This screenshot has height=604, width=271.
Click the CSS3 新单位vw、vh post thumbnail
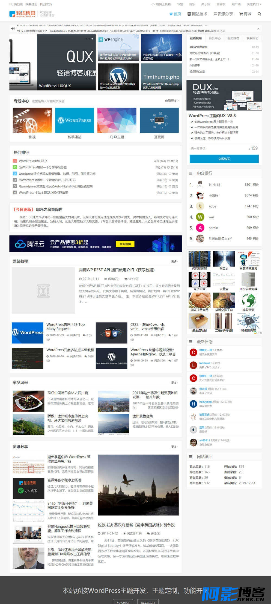coord(111,333)
